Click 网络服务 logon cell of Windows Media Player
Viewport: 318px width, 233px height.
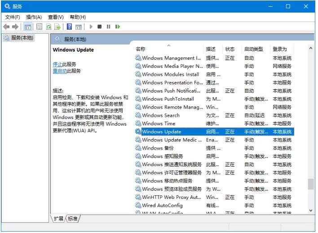click(x=282, y=66)
